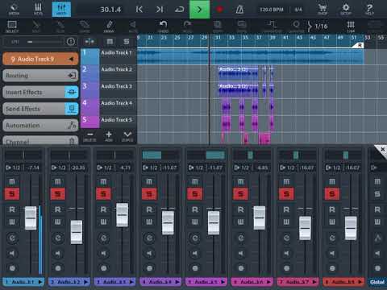Image resolution: width=387 pixels, height=290 pixels.
Task: Expand channel 8 label arrow at mixer bottom
Action: [x=360, y=282]
